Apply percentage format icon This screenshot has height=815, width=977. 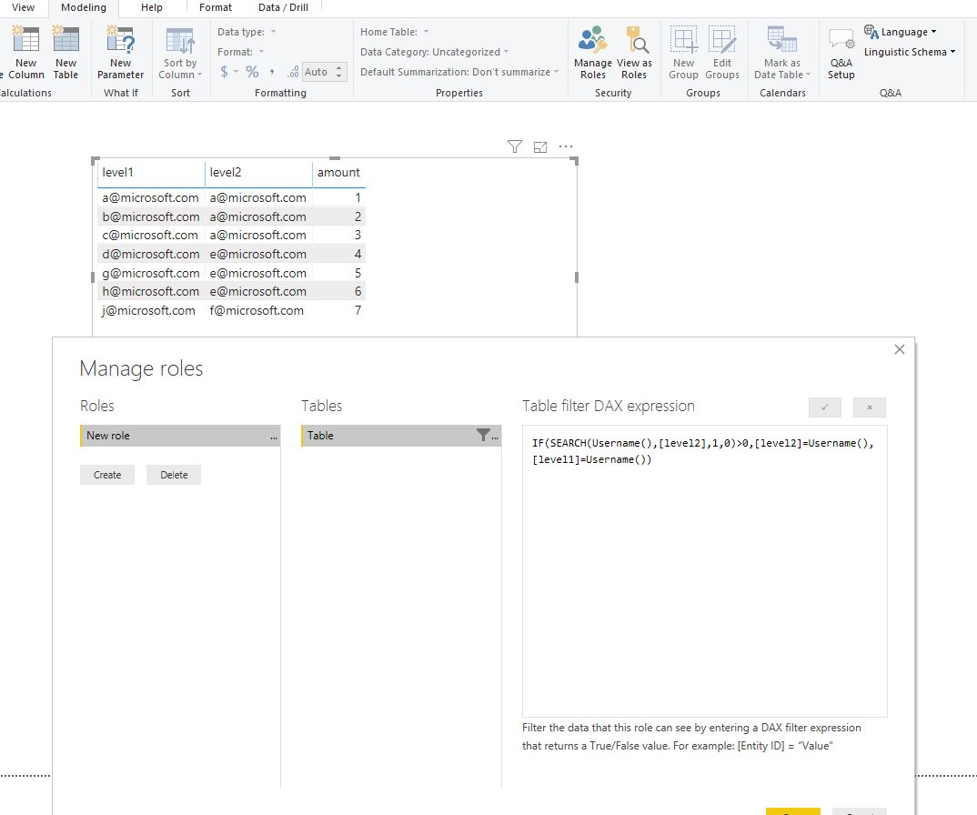pos(252,72)
